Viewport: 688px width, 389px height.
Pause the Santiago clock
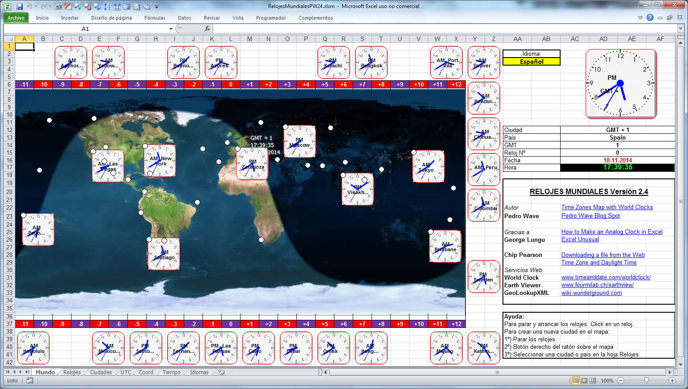click(164, 254)
